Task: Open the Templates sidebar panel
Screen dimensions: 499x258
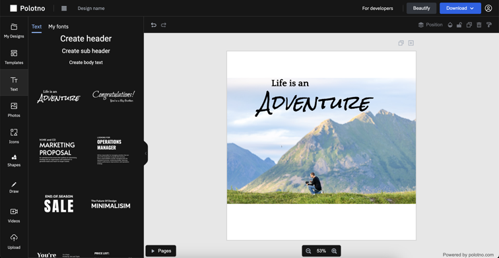Action: point(14,57)
